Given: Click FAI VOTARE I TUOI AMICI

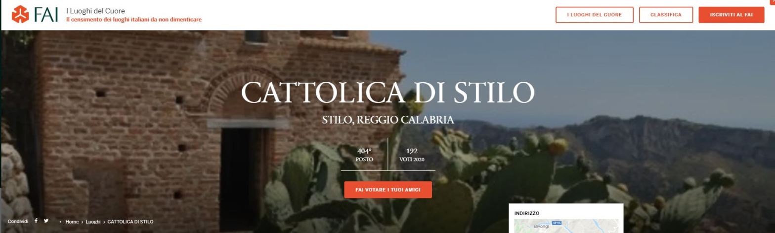Looking at the screenshot, I should click(388, 190).
